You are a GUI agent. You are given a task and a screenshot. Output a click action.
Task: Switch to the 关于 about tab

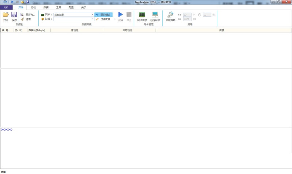pos(84,7)
